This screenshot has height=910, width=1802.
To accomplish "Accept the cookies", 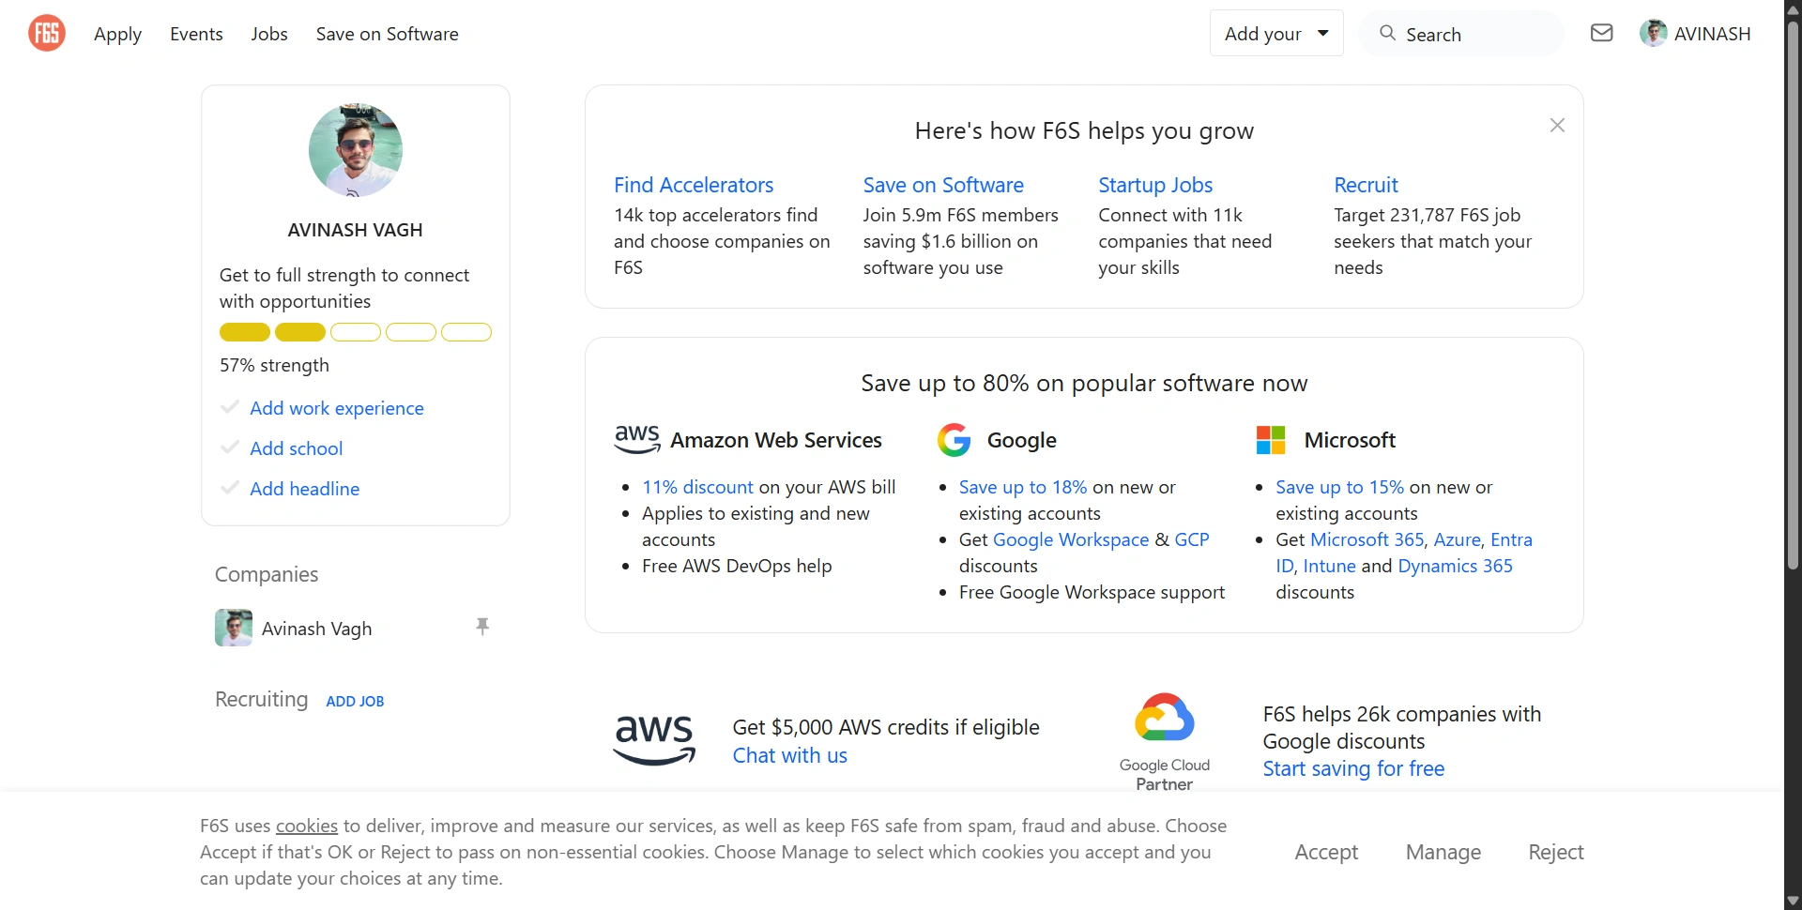I will [x=1326, y=852].
